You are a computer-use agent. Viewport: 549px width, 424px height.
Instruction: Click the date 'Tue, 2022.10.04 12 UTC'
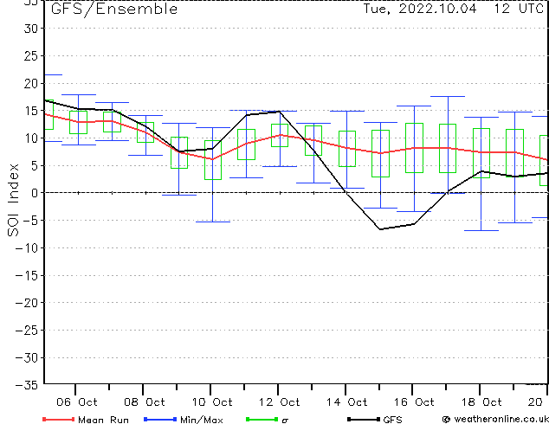point(454,9)
